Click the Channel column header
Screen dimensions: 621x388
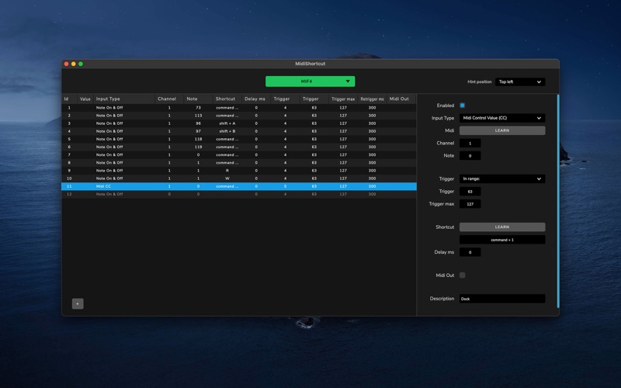pyautogui.click(x=169, y=99)
